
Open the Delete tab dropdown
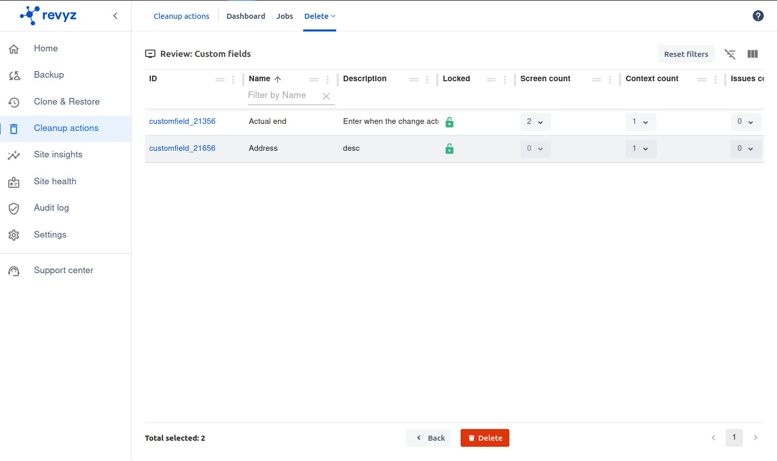point(320,16)
